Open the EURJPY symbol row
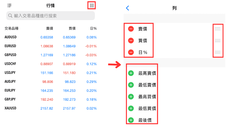Viewport: 229px width, 127px height. point(51,90)
